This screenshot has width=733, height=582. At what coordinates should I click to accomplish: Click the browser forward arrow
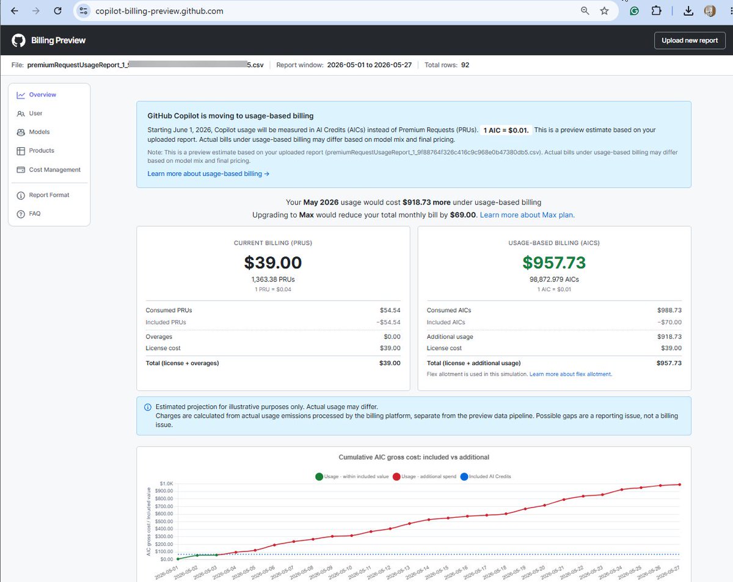click(x=36, y=11)
